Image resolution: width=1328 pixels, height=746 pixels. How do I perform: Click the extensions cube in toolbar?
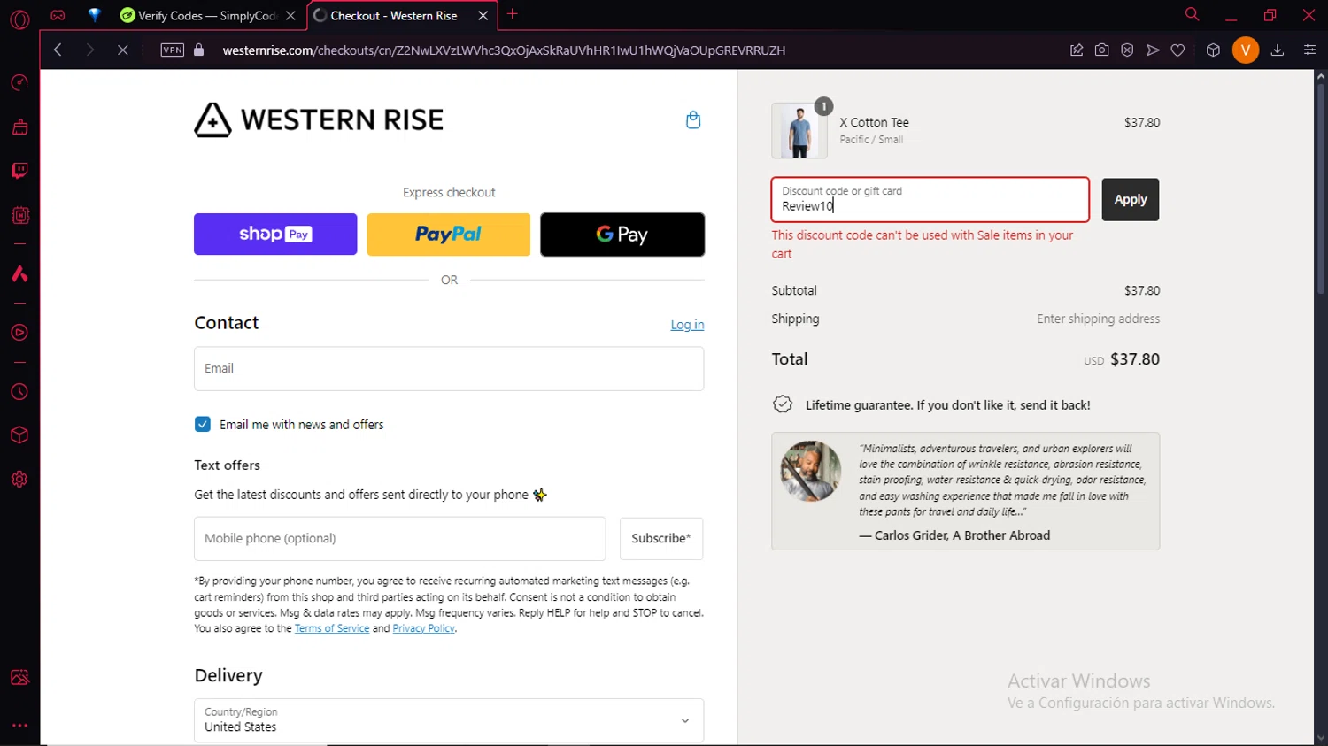coord(1213,50)
